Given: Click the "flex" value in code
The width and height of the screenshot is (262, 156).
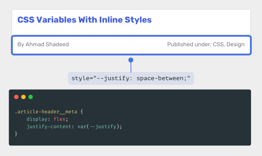Looking at the screenshot, I should (59, 119).
